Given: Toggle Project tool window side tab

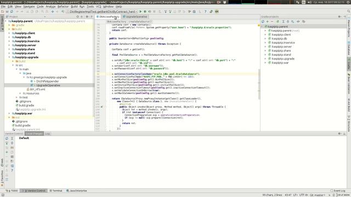Looking at the screenshot, I should [x=2, y=24].
